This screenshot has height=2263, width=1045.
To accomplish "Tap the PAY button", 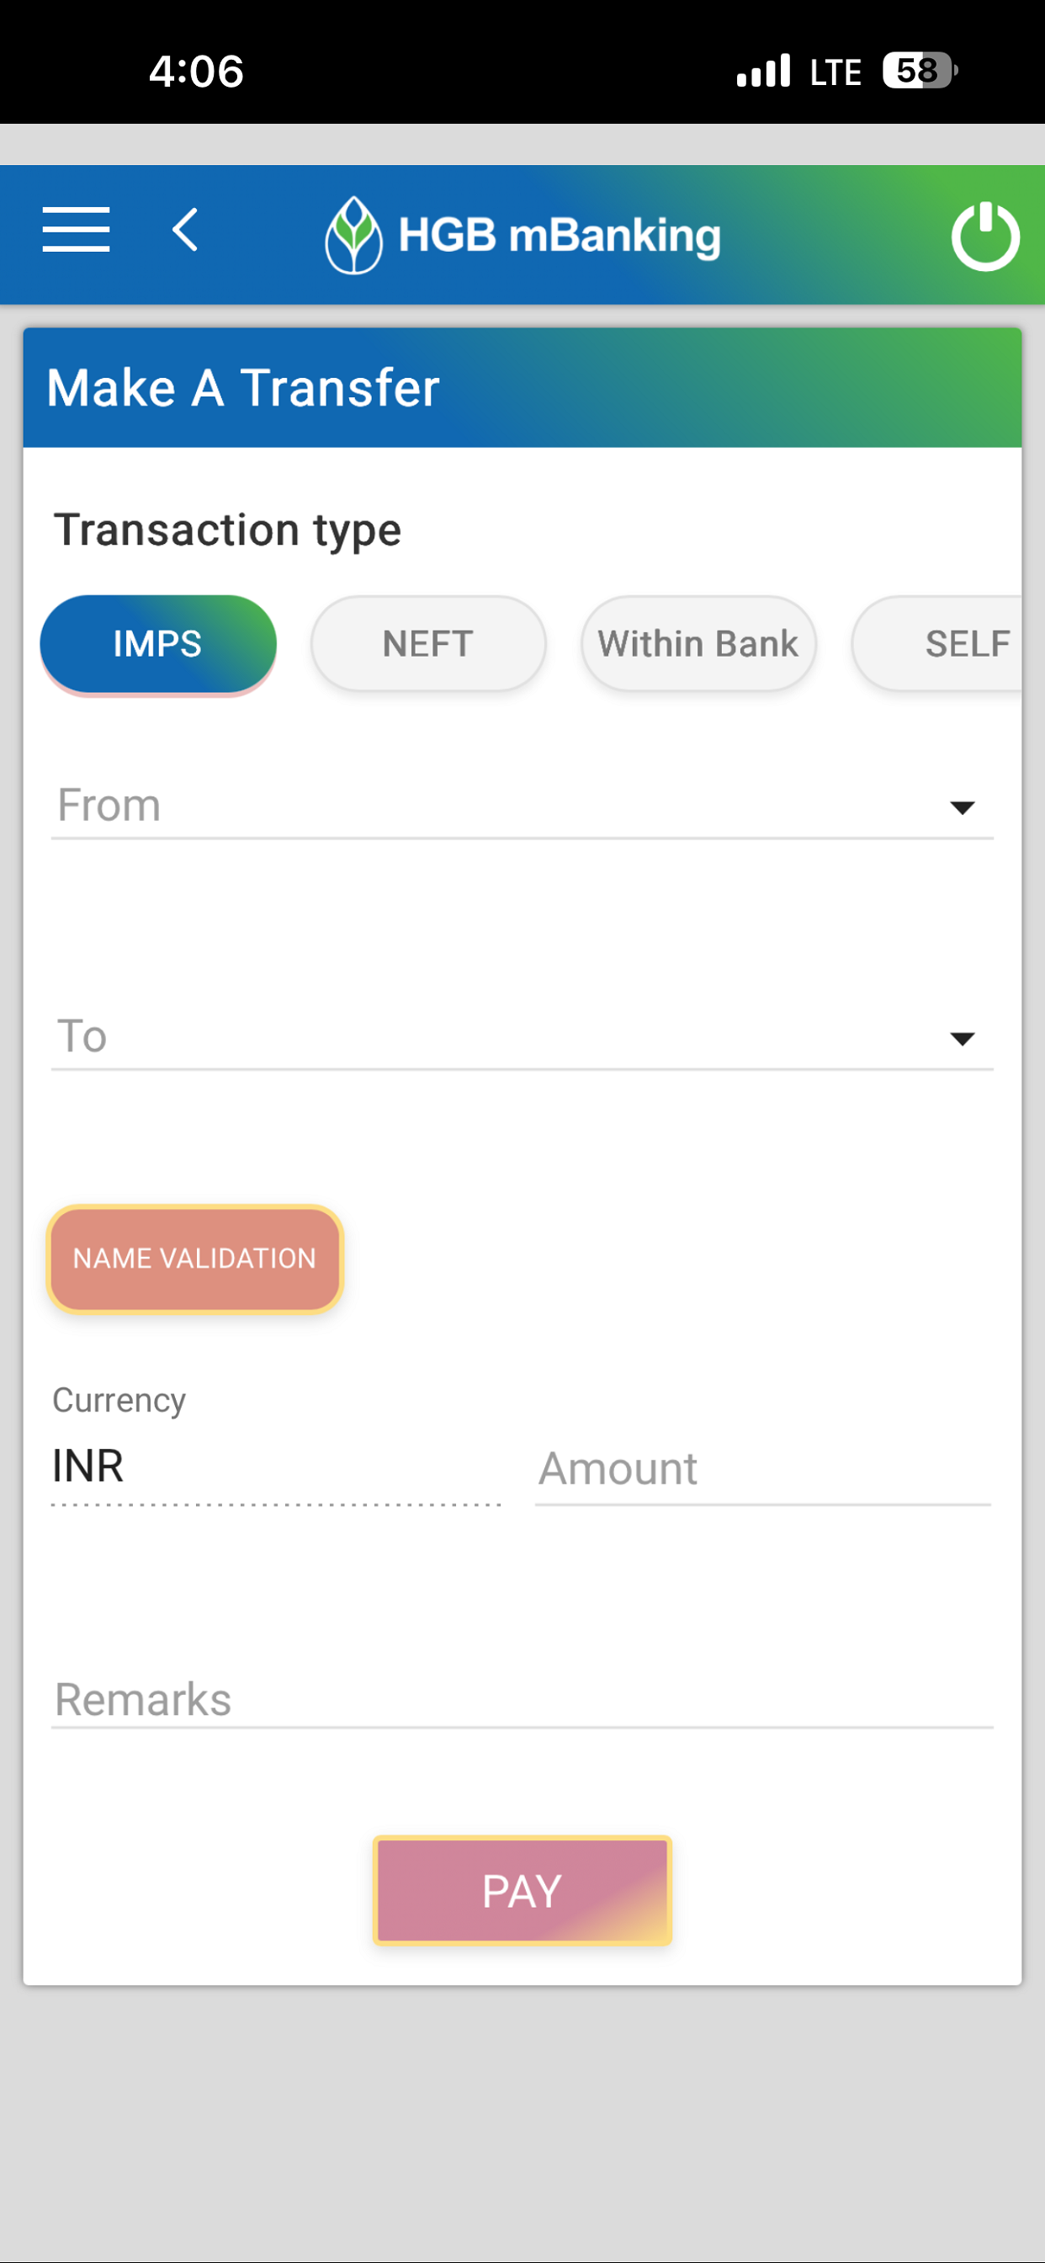I will tap(522, 1891).
